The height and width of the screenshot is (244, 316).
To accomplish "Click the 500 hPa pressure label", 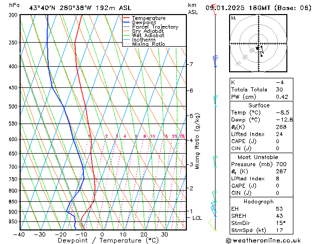I will pos(14,106).
